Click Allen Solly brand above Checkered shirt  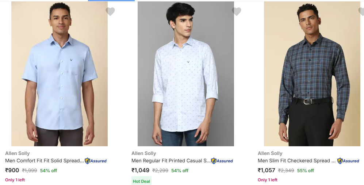click(270, 154)
